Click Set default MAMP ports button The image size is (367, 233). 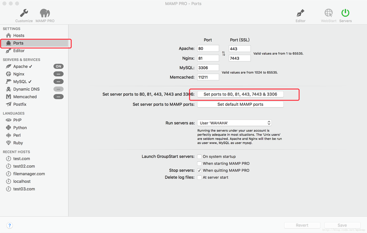pos(240,104)
